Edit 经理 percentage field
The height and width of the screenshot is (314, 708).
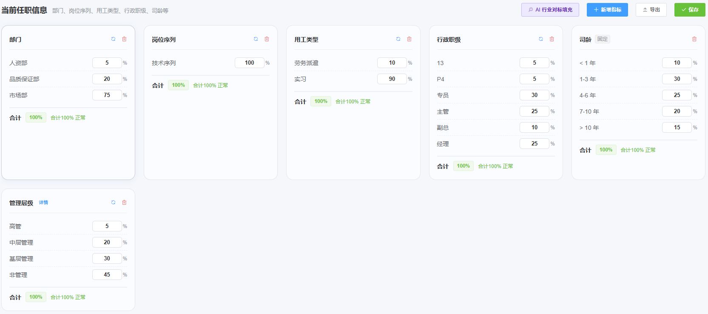[x=535, y=144]
